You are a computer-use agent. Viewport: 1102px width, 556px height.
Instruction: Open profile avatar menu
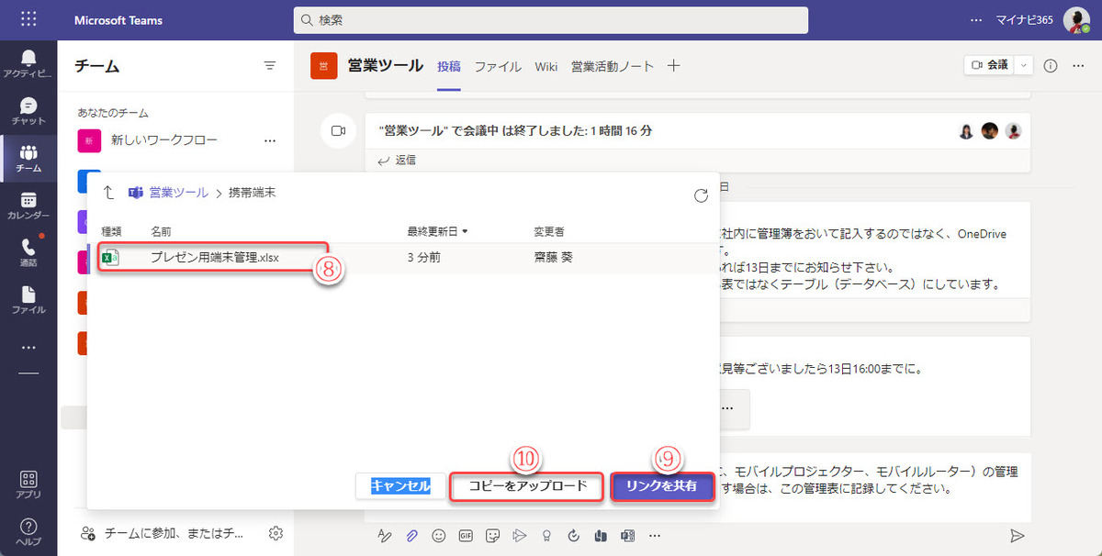[1076, 19]
